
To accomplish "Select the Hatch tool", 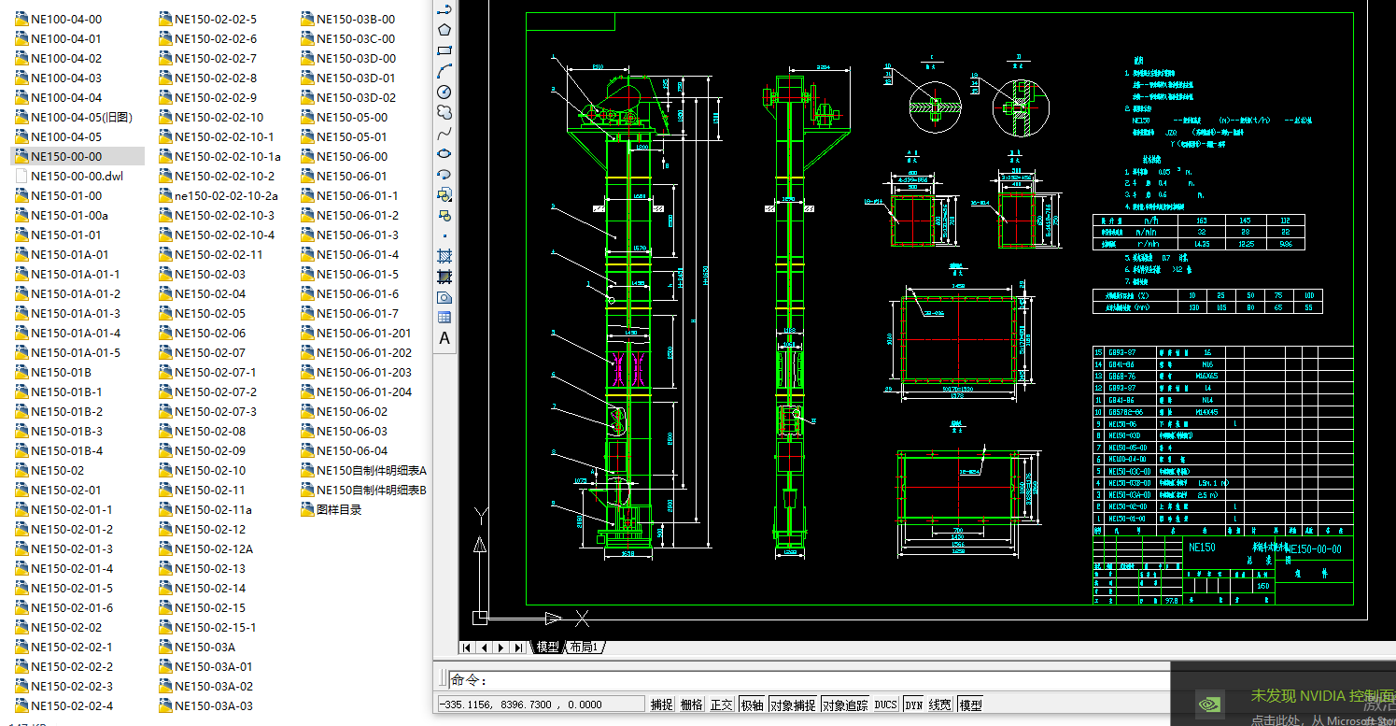I will (x=444, y=256).
